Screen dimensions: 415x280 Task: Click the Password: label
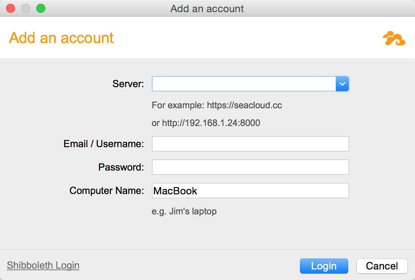click(x=121, y=167)
